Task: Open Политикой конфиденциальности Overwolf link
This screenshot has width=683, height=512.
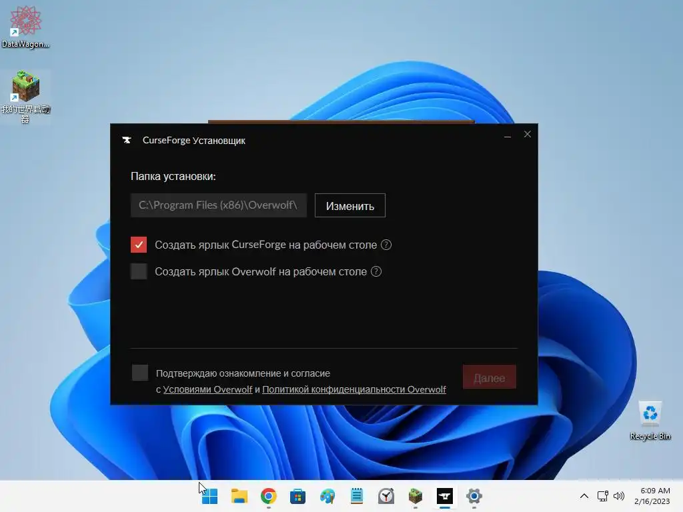Action: pyautogui.click(x=354, y=389)
